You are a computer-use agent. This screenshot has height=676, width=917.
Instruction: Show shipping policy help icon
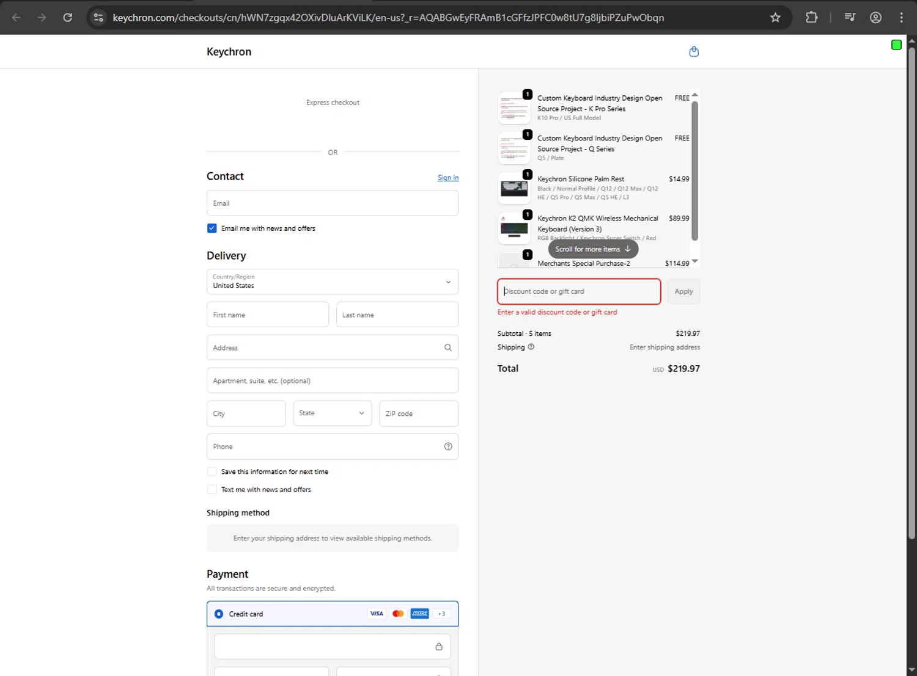coord(531,347)
